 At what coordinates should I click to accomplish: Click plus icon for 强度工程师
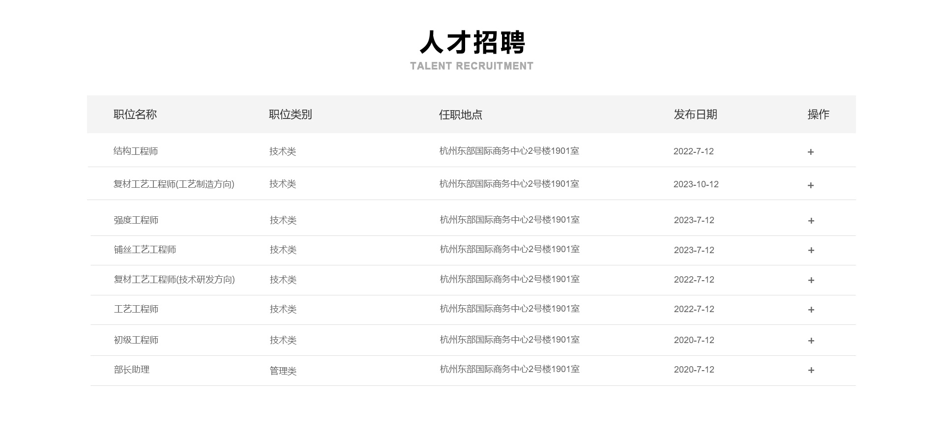tap(811, 221)
